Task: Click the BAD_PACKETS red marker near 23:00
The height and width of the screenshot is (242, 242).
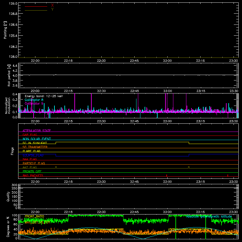Action: point(167,175)
